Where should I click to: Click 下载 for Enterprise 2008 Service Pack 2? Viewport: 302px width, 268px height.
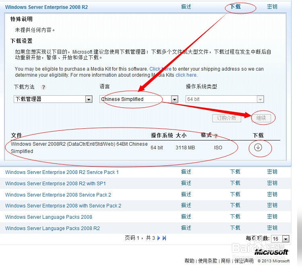pos(235,194)
